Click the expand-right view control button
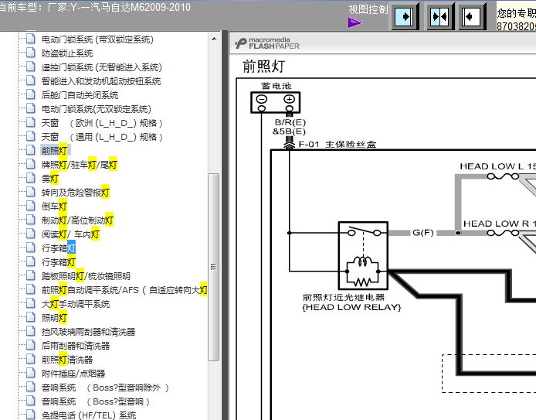The image size is (536, 420). point(405,16)
